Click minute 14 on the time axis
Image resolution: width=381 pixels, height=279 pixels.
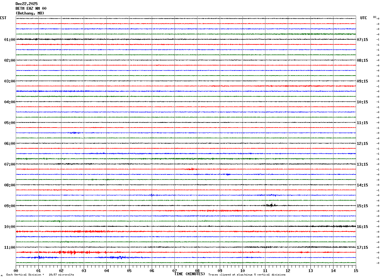click(x=333, y=270)
